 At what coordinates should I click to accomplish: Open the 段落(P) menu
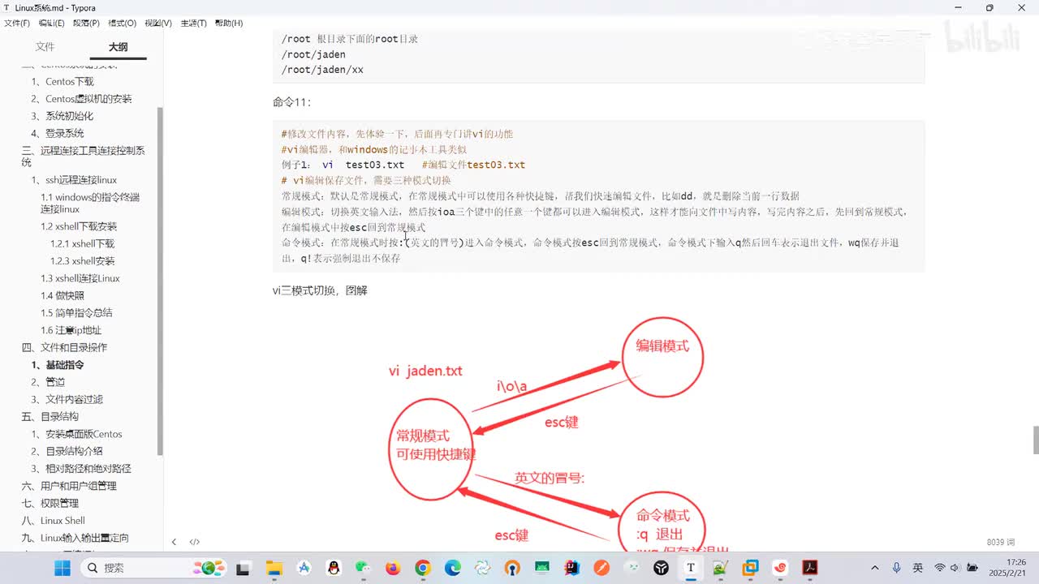(86, 24)
